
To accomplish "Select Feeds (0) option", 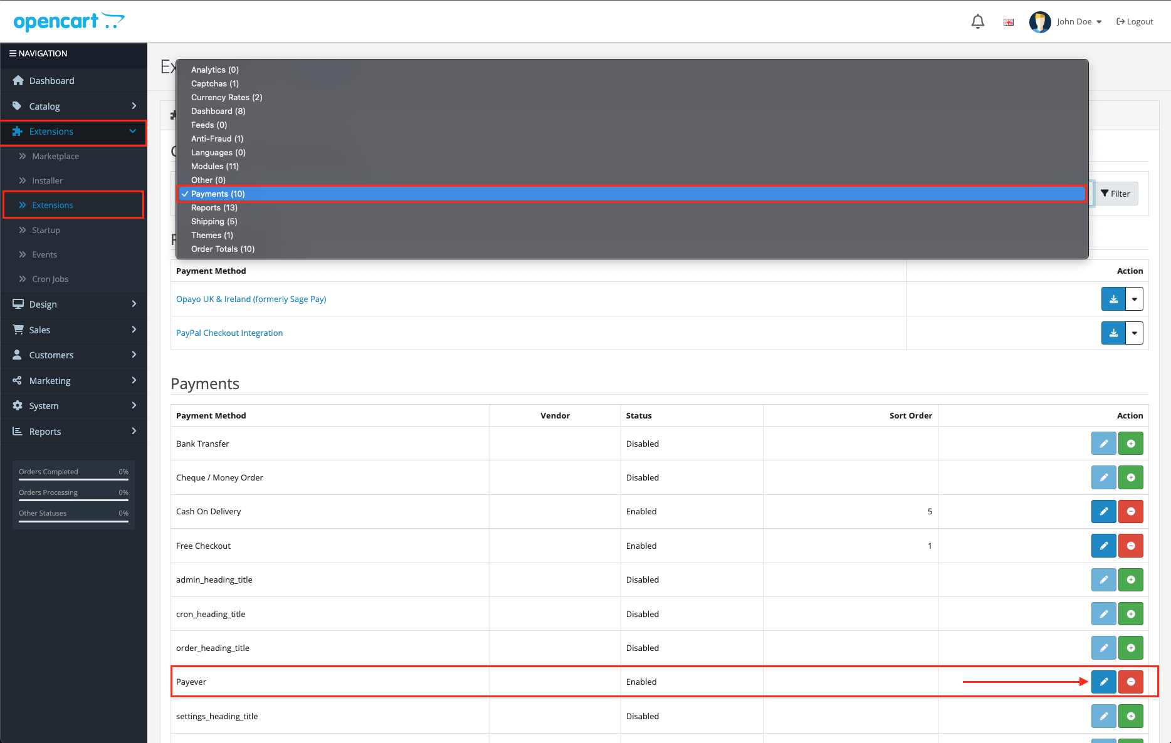I will coord(632,125).
